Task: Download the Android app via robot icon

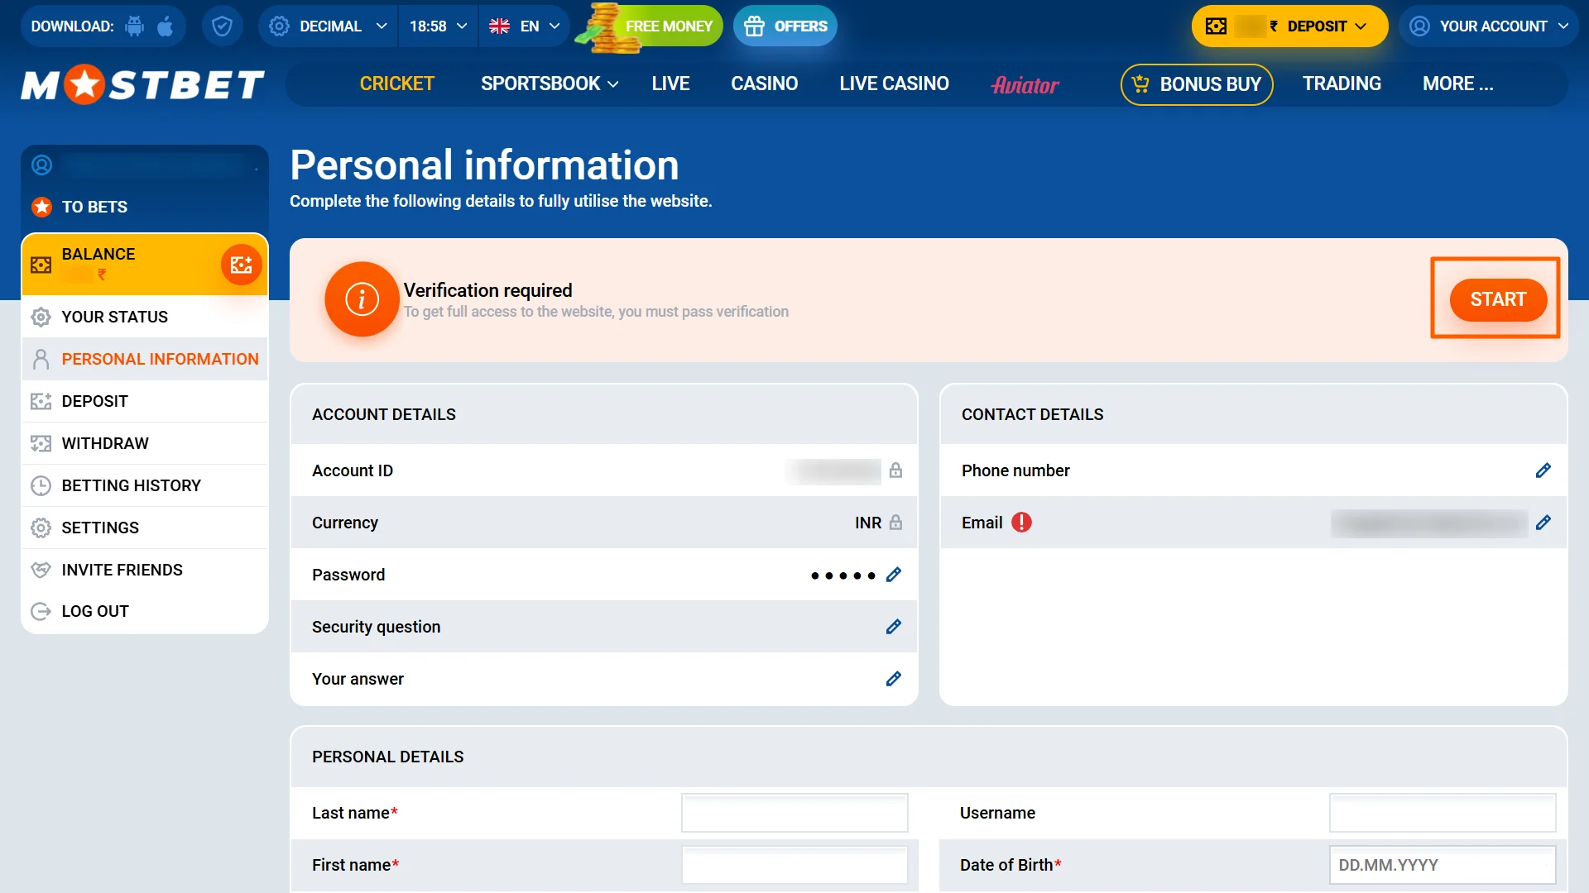Action: pyautogui.click(x=134, y=26)
